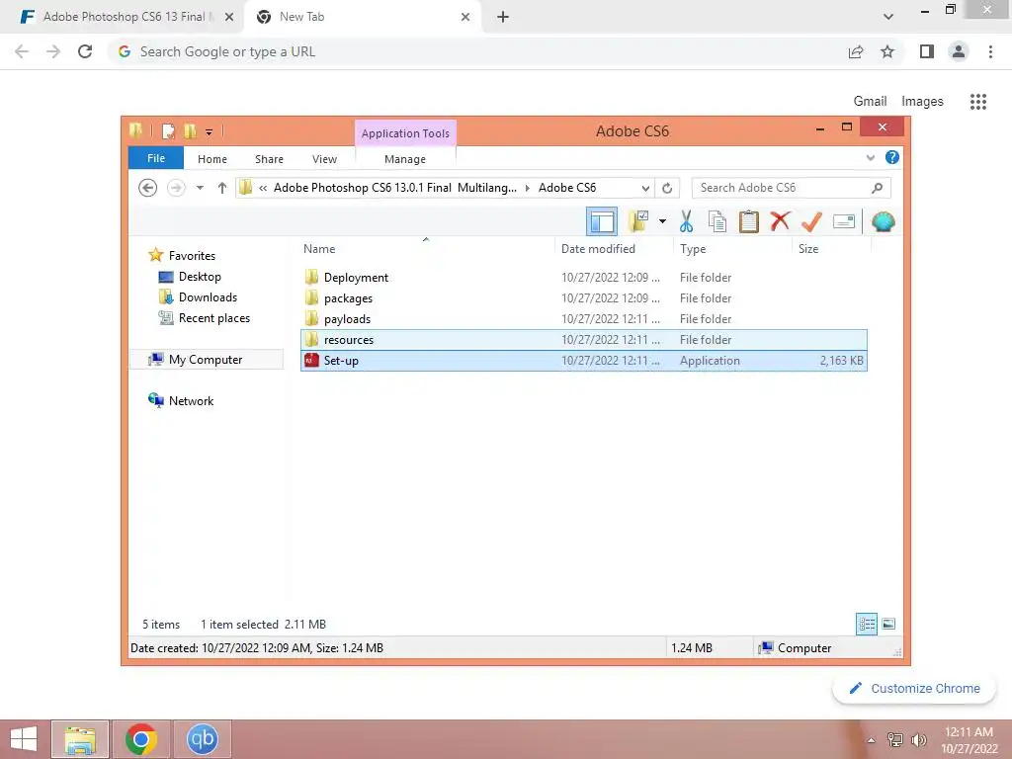Select the packages folder
The height and width of the screenshot is (759, 1012).
coord(348,298)
